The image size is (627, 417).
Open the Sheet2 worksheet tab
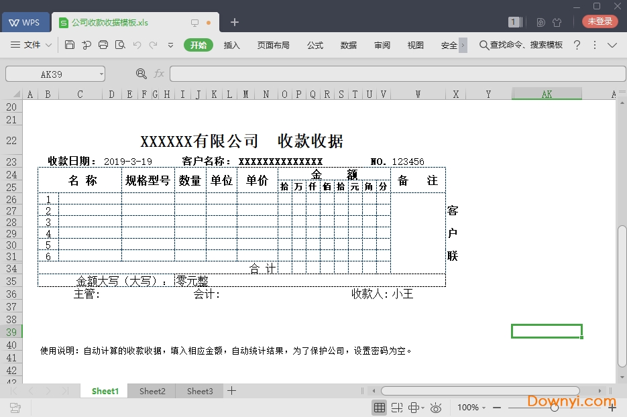151,391
